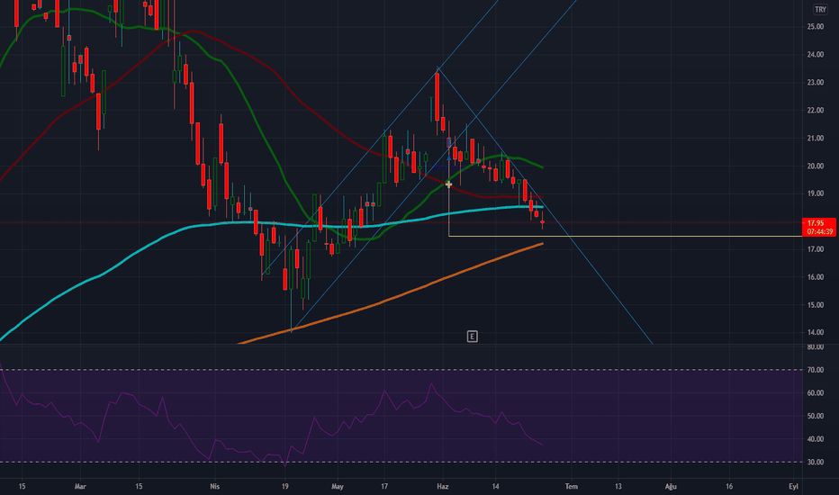Click the 24.00 price axis label

[x=816, y=55]
